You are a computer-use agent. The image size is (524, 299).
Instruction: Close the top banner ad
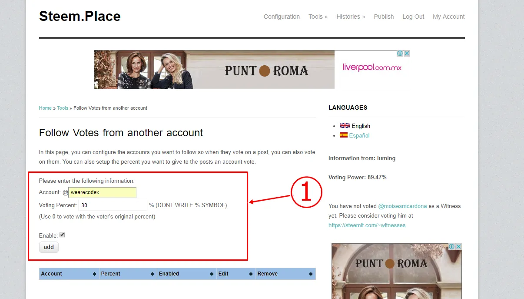(407, 54)
